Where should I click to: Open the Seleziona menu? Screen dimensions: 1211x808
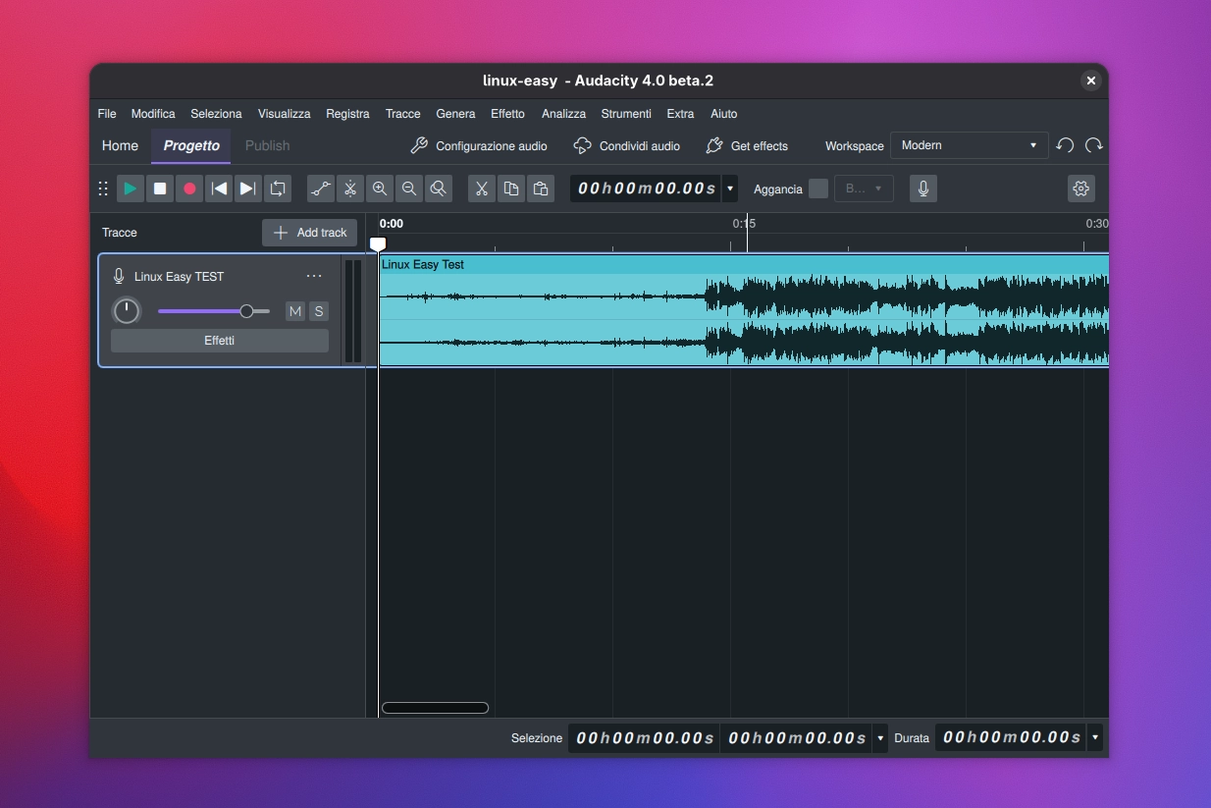coord(216,114)
